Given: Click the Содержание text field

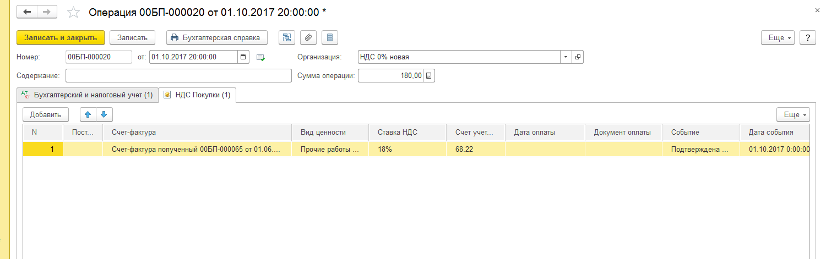Looking at the screenshot, I should (x=178, y=75).
